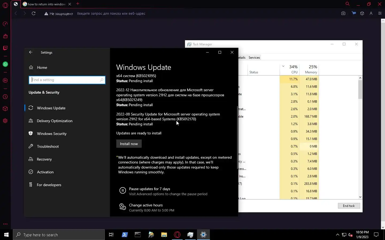
Task: Reload the browser page
Action: pos(33,13)
